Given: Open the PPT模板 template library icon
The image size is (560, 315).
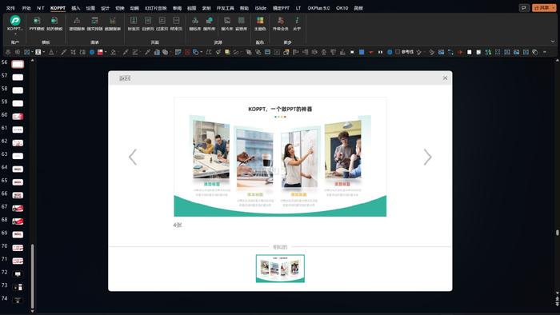Looking at the screenshot, I should click(x=37, y=23).
